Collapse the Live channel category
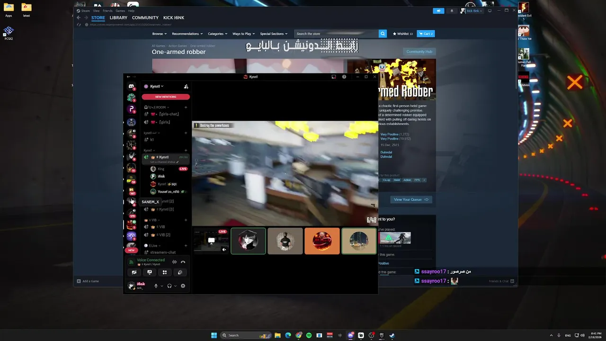Image resolution: width=606 pixels, height=341 pixels. tap(153, 245)
